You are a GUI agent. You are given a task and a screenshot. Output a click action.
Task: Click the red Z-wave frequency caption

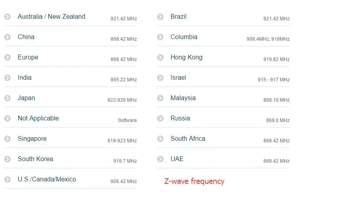coord(194,181)
